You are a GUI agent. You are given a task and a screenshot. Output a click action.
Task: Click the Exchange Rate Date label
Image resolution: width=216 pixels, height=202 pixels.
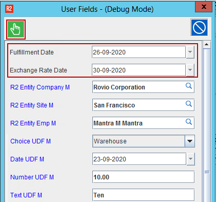[x=38, y=70]
